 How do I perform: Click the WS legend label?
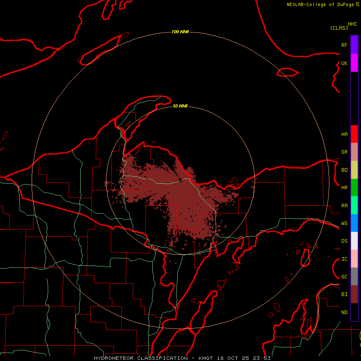coord(344,223)
